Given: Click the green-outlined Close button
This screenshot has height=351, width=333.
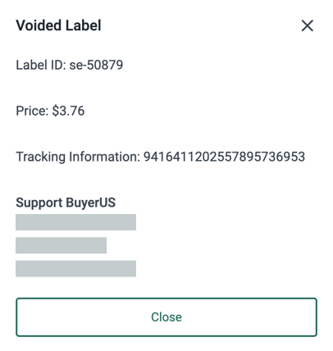Looking at the screenshot, I should [166, 317].
